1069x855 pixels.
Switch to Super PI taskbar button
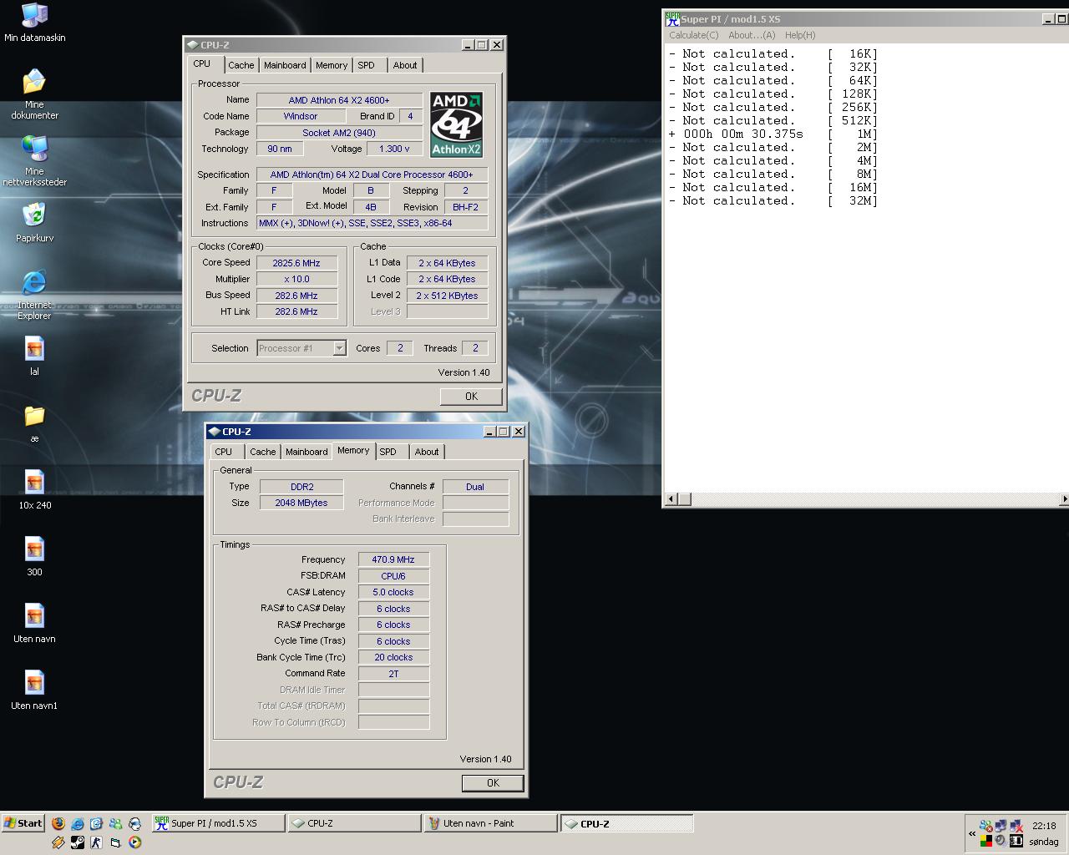pos(218,823)
